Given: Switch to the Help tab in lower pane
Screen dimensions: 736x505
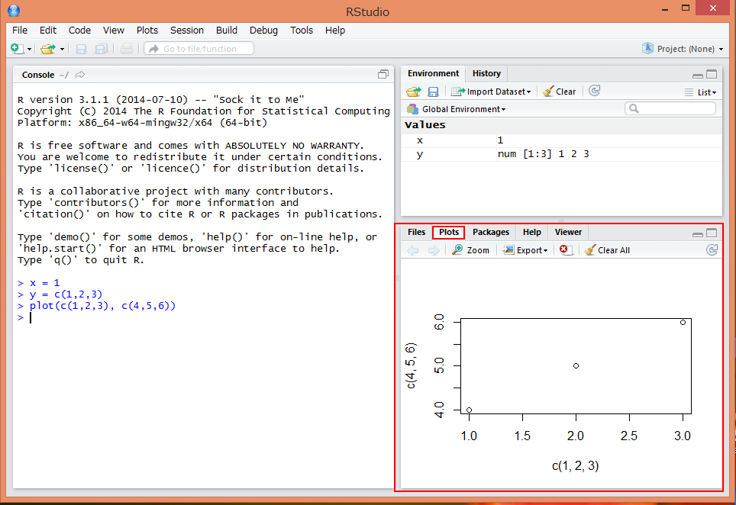Looking at the screenshot, I should [x=532, y=232].
